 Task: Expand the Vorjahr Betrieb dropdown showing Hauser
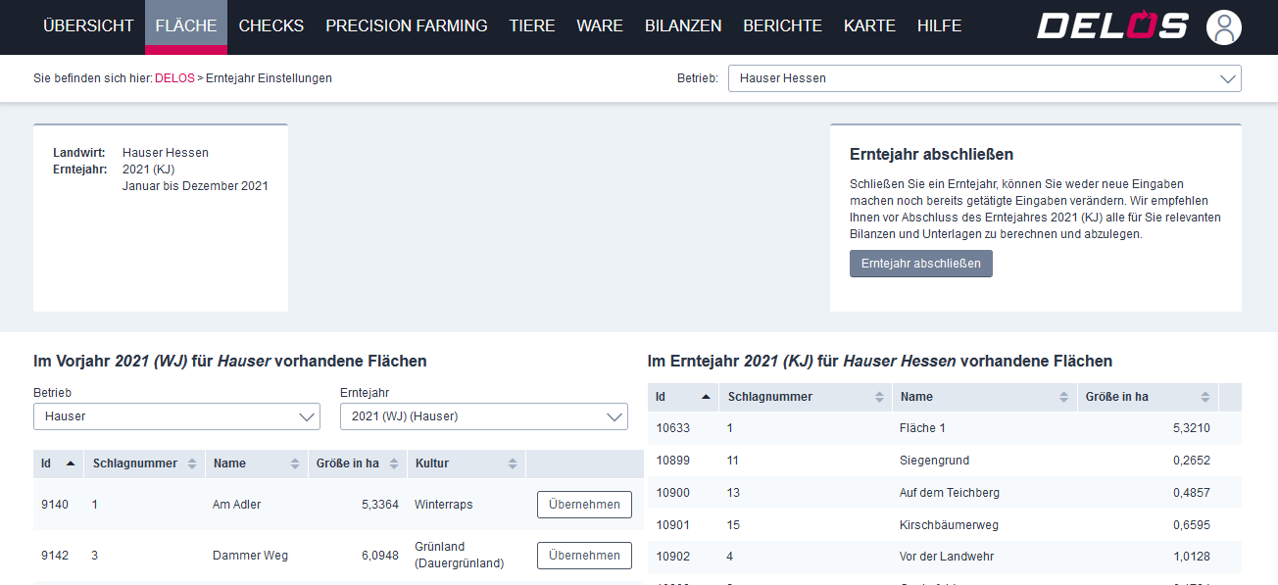(176, 416)
